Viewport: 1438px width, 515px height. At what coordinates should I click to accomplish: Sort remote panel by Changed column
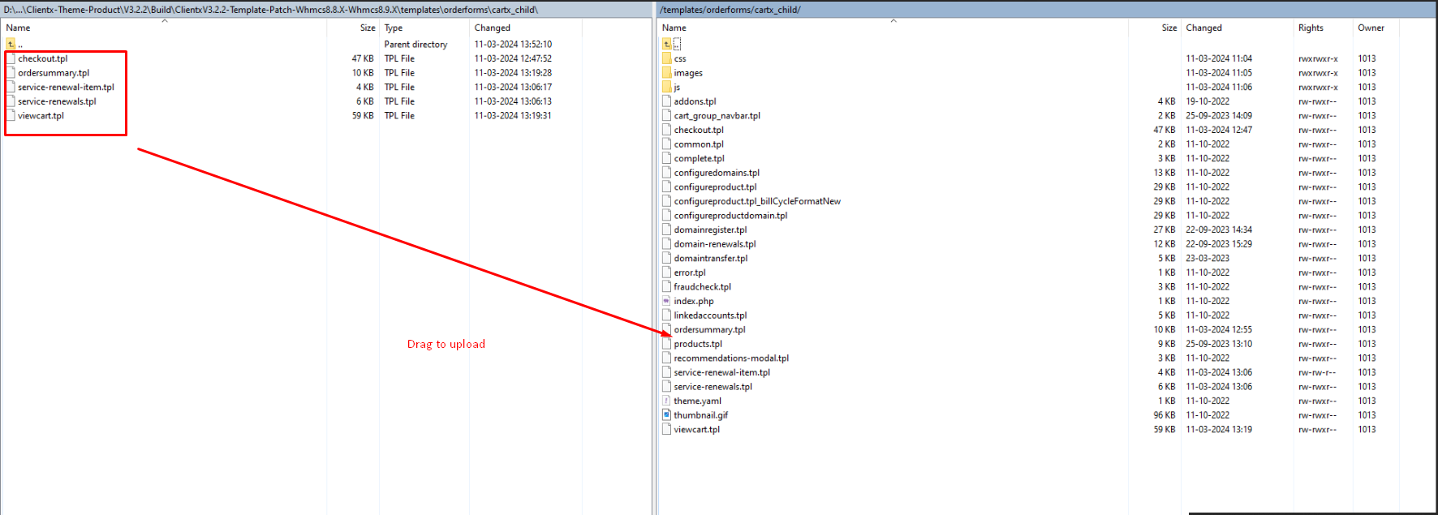[1203, 28]
